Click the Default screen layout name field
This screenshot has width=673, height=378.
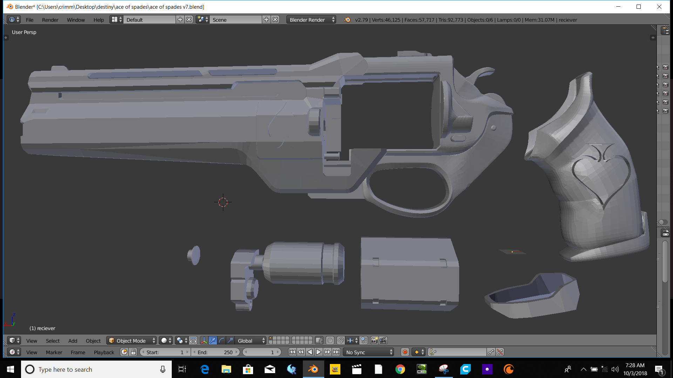pos(150,20)
